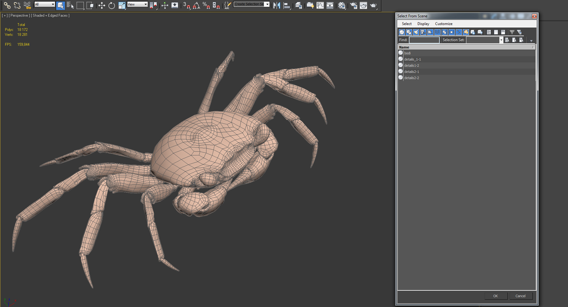
Task: Open the Material Editor icon
Action: 342,5
